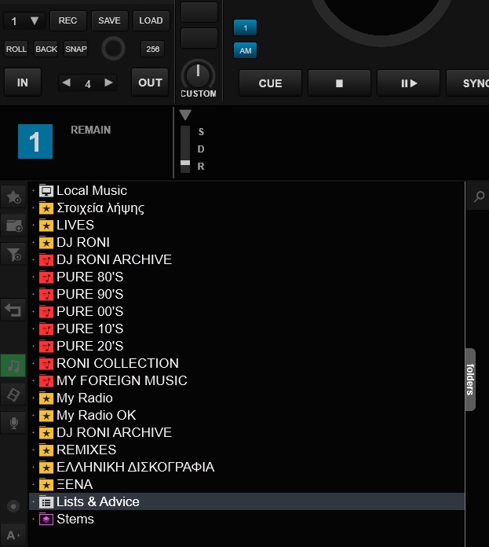Click the CUSTOM knob
489x547 pixels.
coord(198,75)
